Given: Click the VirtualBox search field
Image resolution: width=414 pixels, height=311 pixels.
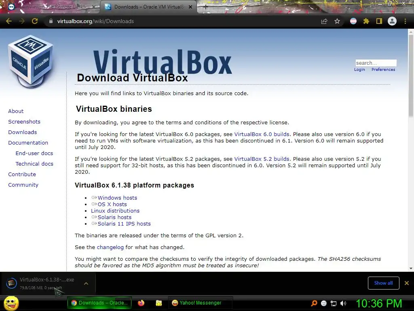Looking at the screenshot, I should point(376,63).
